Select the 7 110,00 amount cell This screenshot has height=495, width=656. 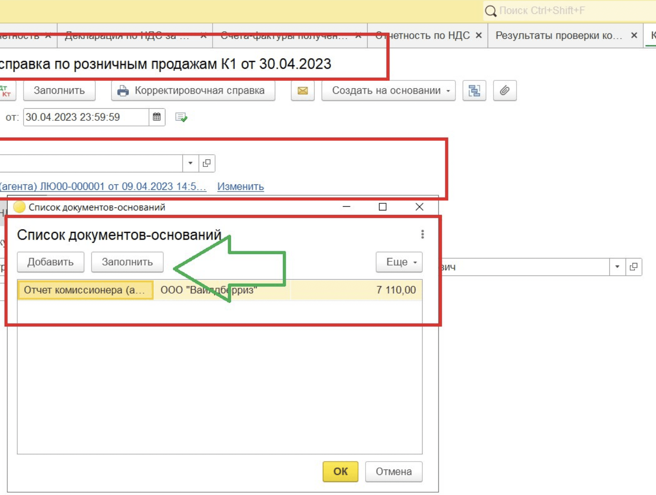356,290
